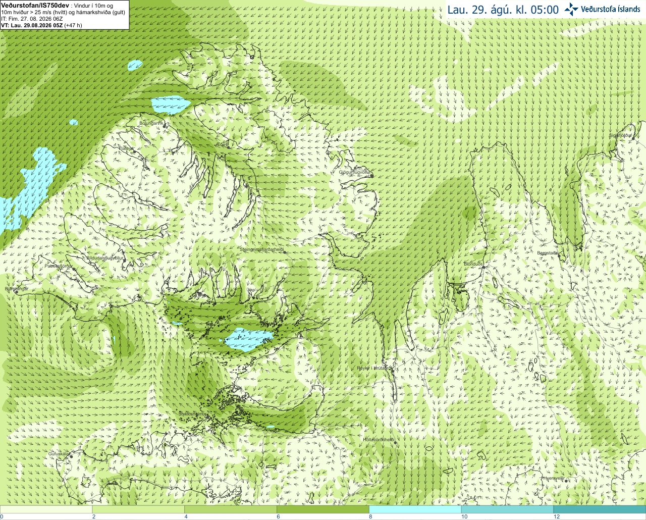The width and height of the screenshot is (646, 520).
Task: Pick the palest 0–2 m/s legend swatch
Action: [x=46, y=509]
